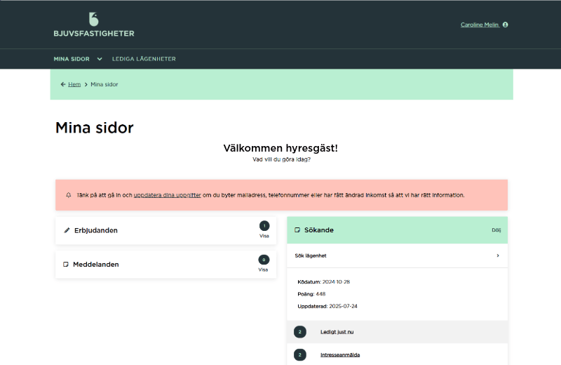The height and width of the screenshot is (365, 561).
Task: Click the back arrow in breadcrumb
Action: (x=63, y=84)
